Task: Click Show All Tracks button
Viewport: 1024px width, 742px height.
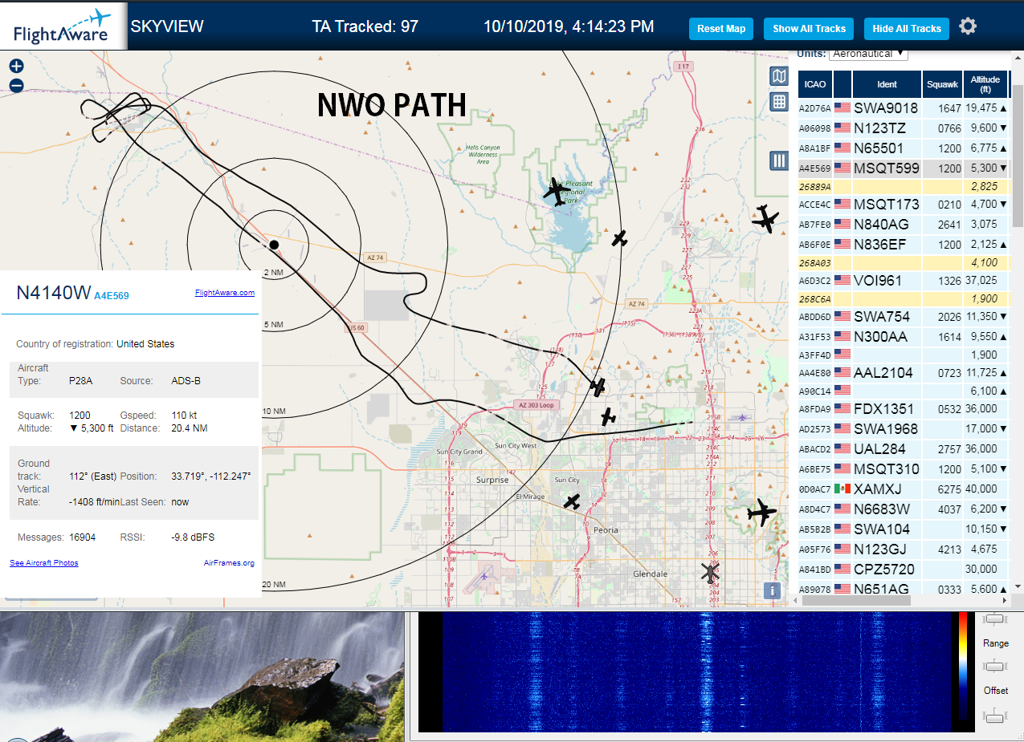Action: coord(809,28)
